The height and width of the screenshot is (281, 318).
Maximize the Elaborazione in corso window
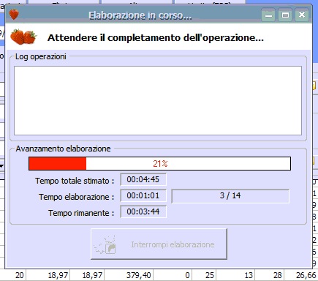285,15
